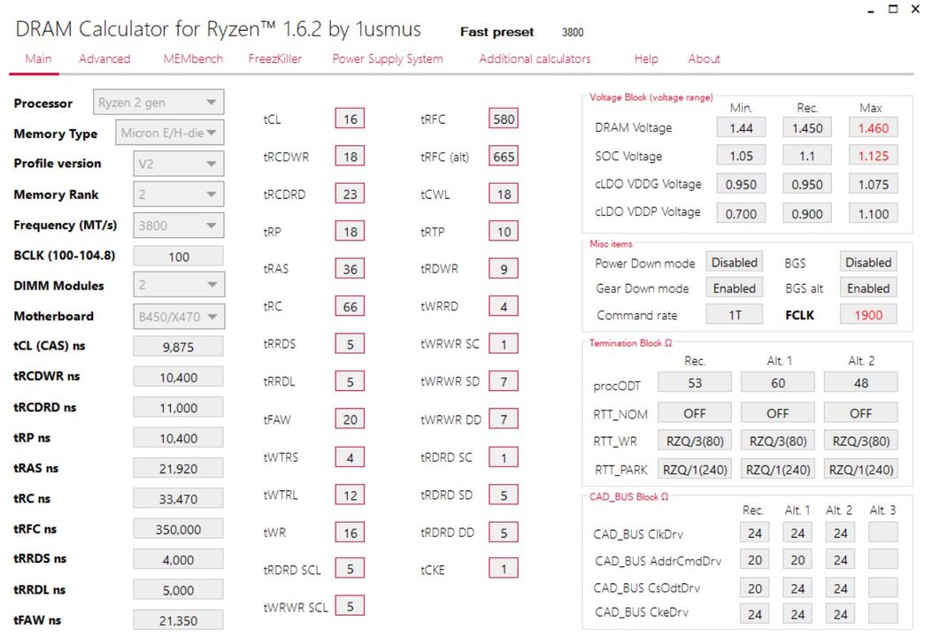The width and height of the screenshot is (932, 637).
Task: Select the RTT_PARK Alt. 2 RZQ/1(240) box
Action: pyautogui.click(x=860, y=470)
